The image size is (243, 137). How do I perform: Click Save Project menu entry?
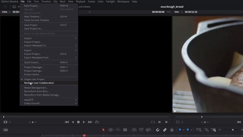[49, 25]
